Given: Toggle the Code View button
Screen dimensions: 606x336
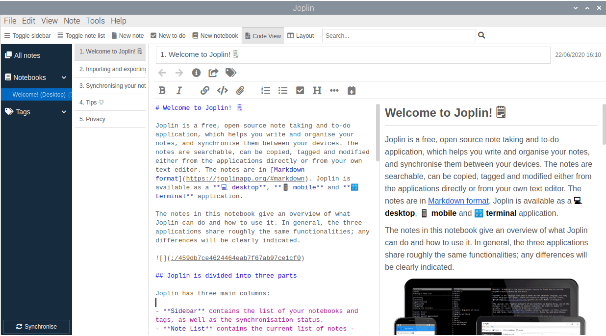Looking at the screenshot, I should [x=263, y=36].
